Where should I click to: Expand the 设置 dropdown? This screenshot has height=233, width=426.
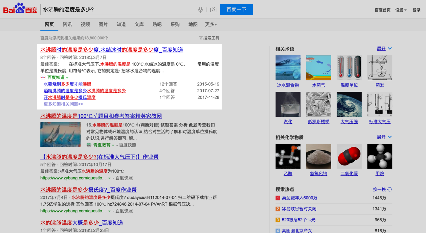pos(401,10)
